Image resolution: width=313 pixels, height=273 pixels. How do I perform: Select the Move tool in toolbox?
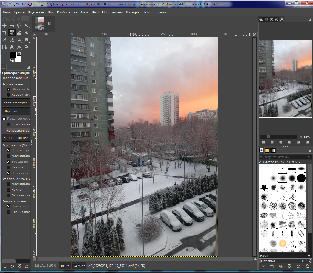(x=4, y=26)
